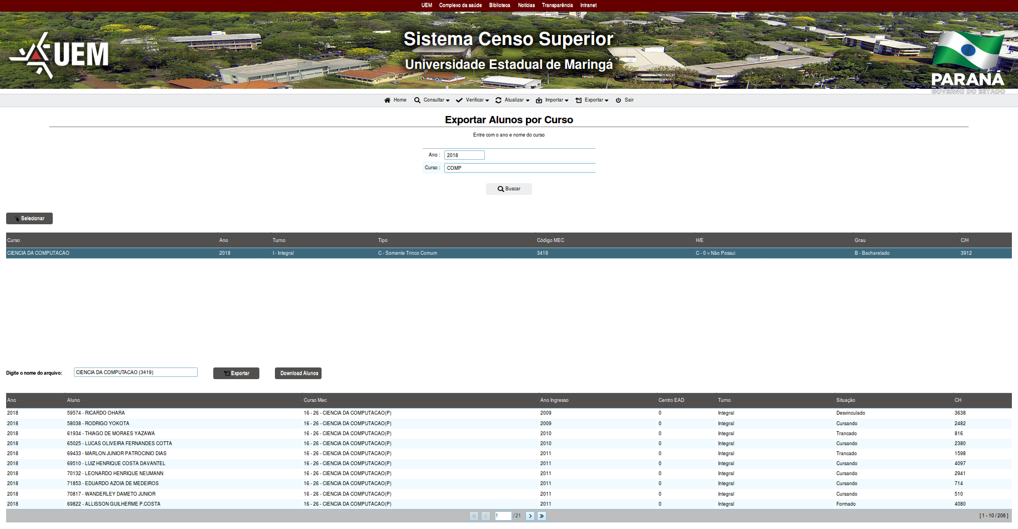Click the Selecionar button
The width and height of the screenshot is (1018, 529).
pyautogui.click(x=29, y=219)
